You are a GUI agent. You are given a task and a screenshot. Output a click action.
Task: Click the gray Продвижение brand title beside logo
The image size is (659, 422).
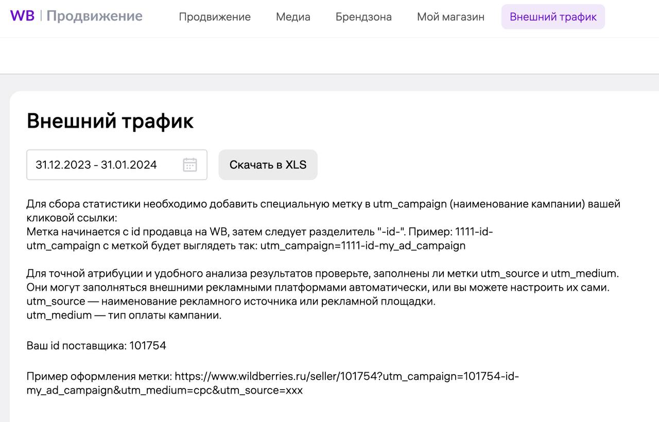[94, 16]
